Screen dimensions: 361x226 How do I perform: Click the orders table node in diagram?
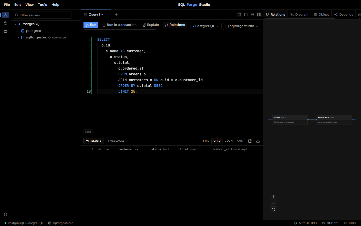click(290, 120)
